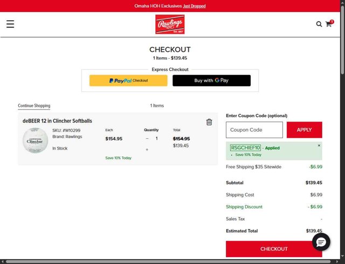Choose Buy with G Pay
Screen dimensions: 345x264
(211, 80)
